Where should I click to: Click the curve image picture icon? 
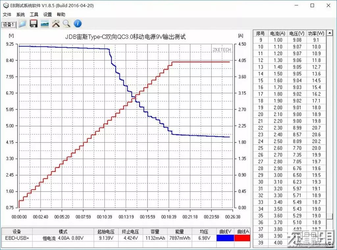[45, 23]
